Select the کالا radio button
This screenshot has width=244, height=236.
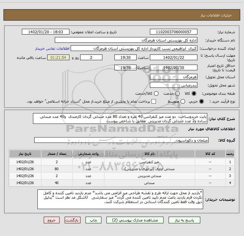pyautogui.click(x=194, y=94)
